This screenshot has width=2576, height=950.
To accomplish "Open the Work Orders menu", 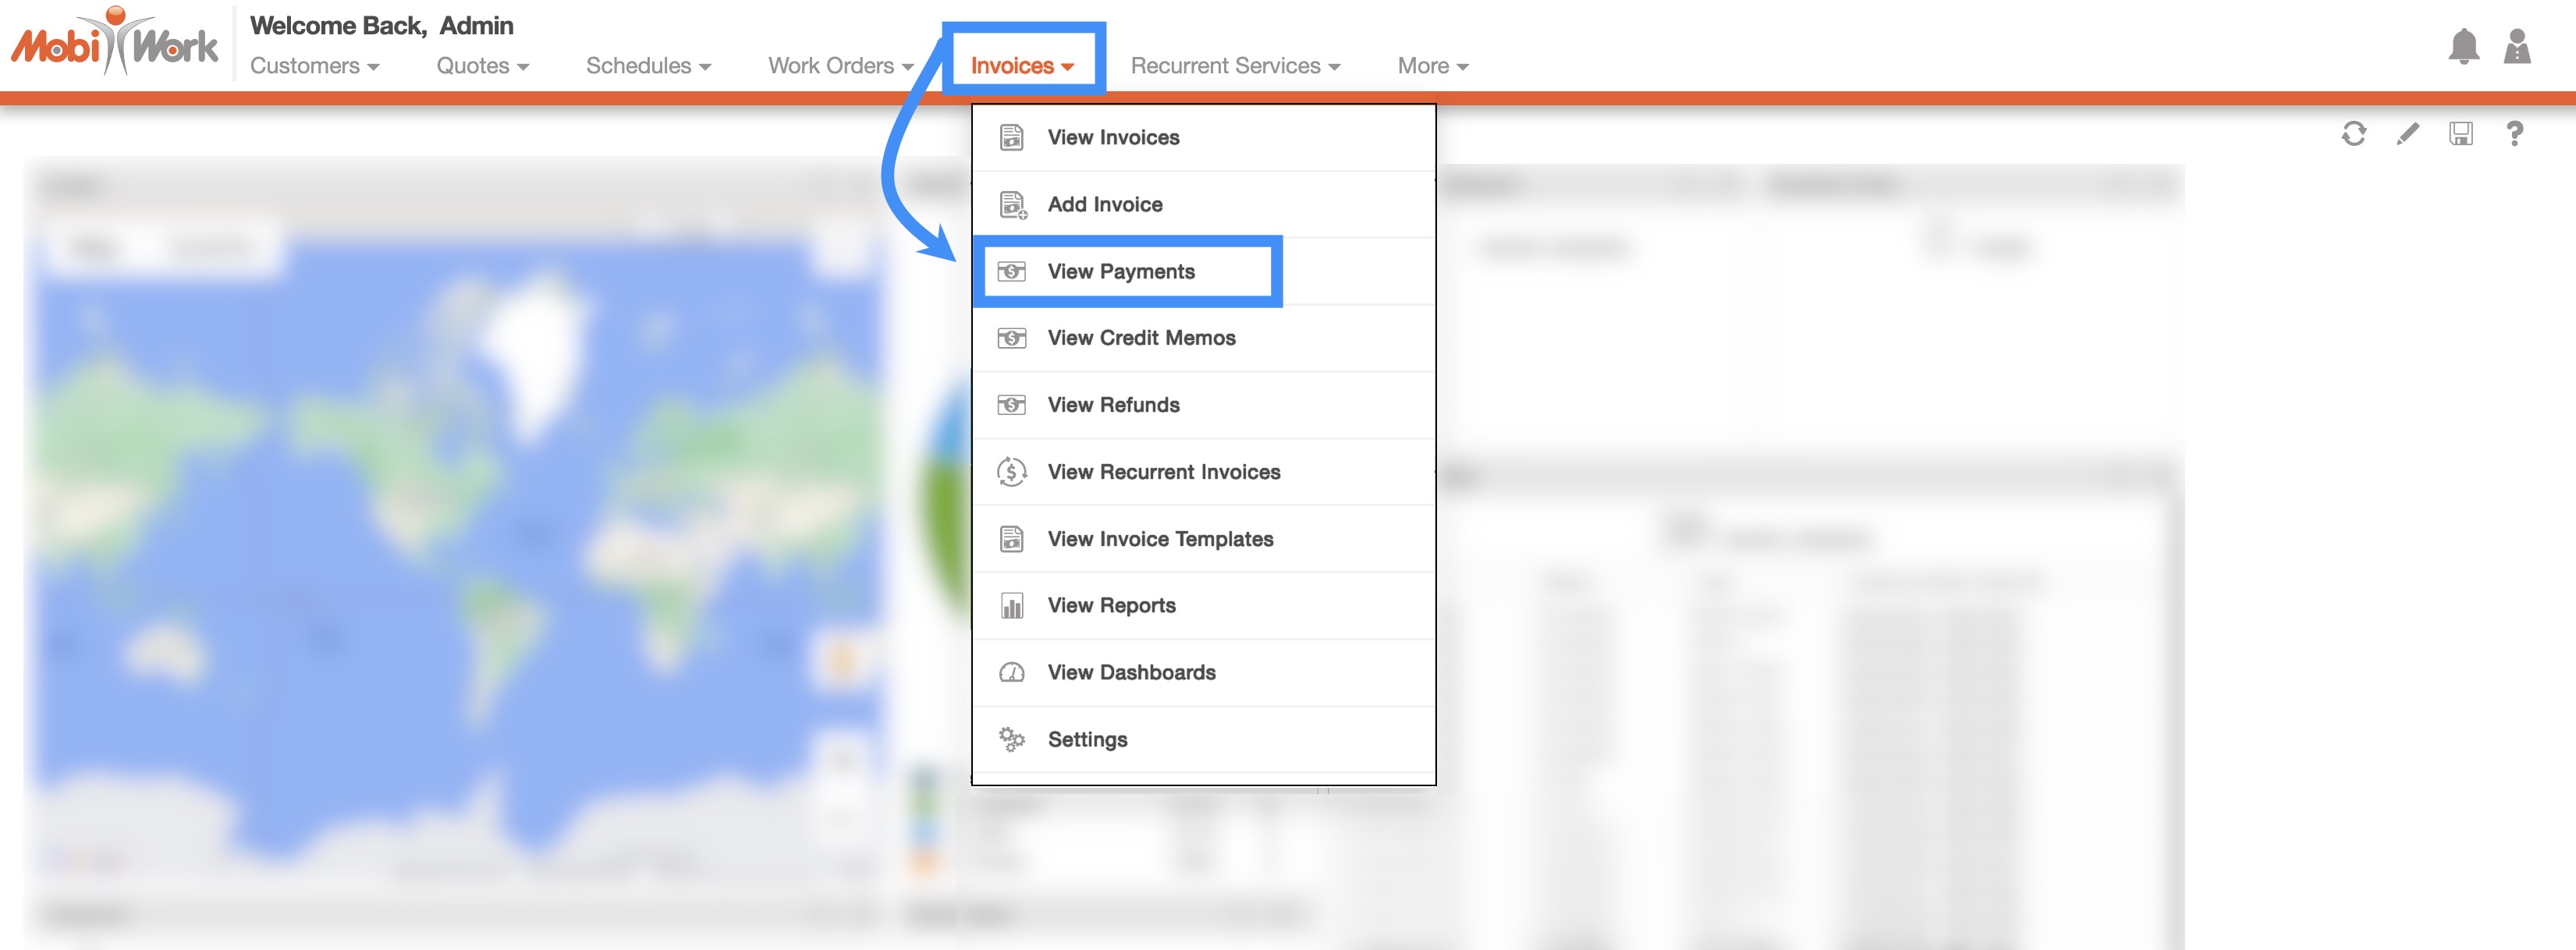I will [840, 66].
